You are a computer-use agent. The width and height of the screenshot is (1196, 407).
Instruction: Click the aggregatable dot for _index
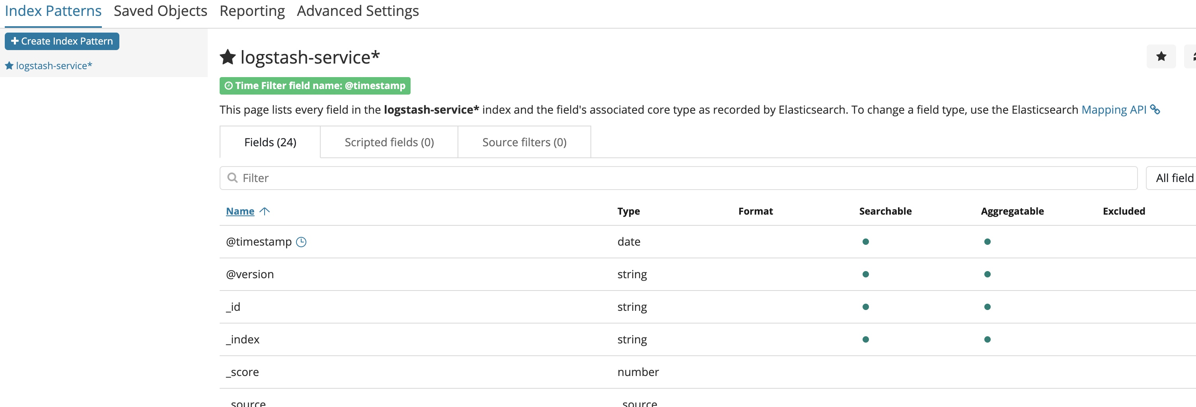tap(987, 339)
